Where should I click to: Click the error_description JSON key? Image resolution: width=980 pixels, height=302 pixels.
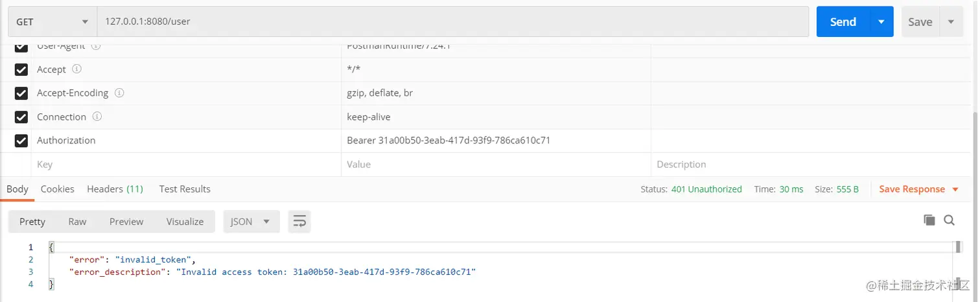pos(118,272)
